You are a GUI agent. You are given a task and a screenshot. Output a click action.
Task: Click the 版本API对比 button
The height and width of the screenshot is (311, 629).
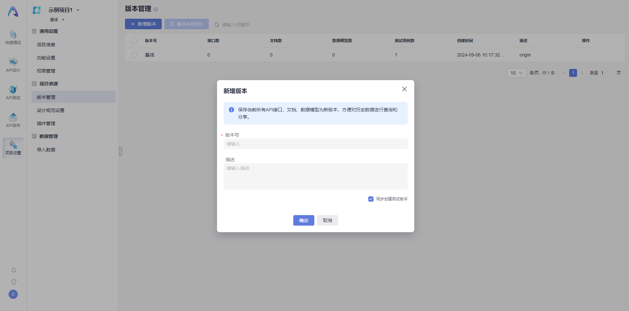pyautogui.click(x=186, y=24)
